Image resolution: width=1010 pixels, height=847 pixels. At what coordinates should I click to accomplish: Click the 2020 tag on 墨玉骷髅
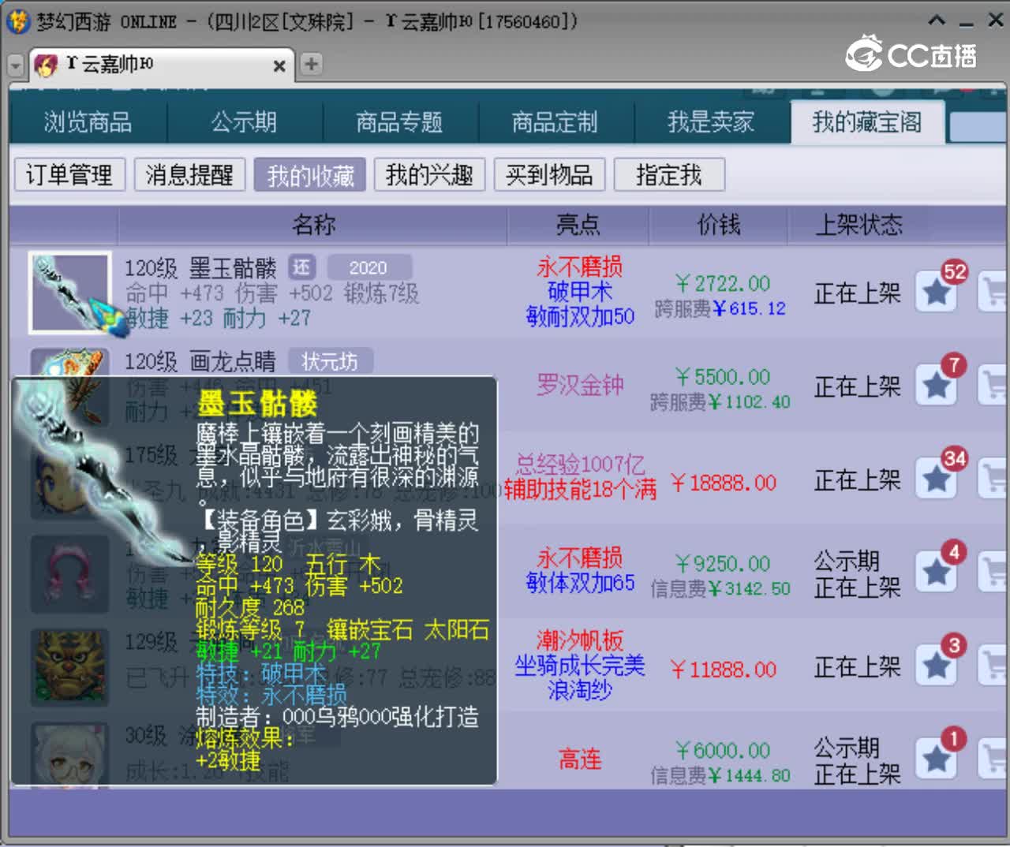(368, 267)
